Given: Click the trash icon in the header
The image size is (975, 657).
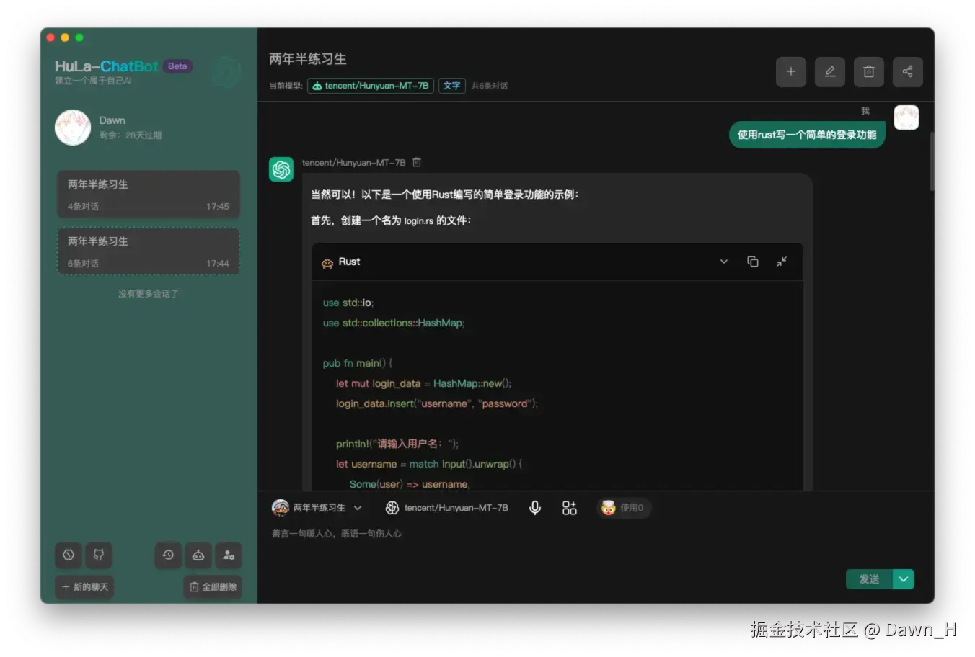Looking at the screenshot, I should pyautogui.click(x=869, y=71).
